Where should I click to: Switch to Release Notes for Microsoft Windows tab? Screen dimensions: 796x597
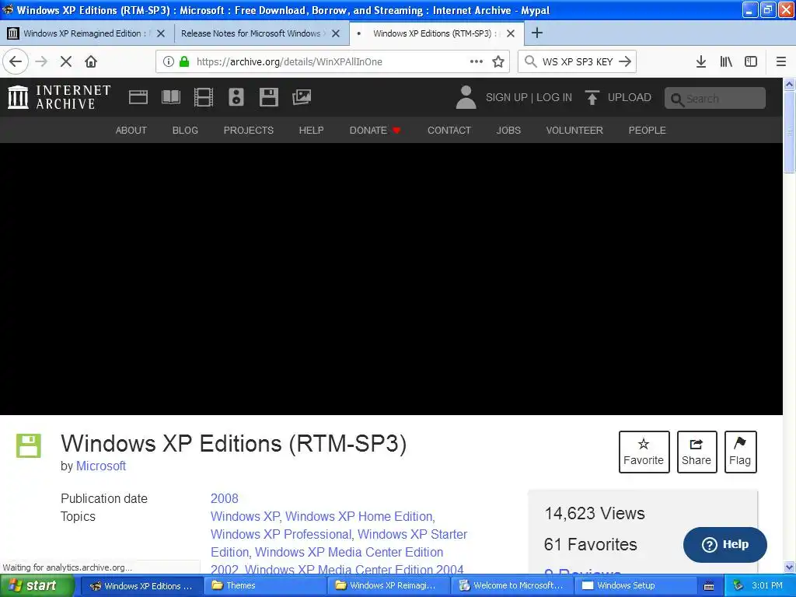[261, 33]
